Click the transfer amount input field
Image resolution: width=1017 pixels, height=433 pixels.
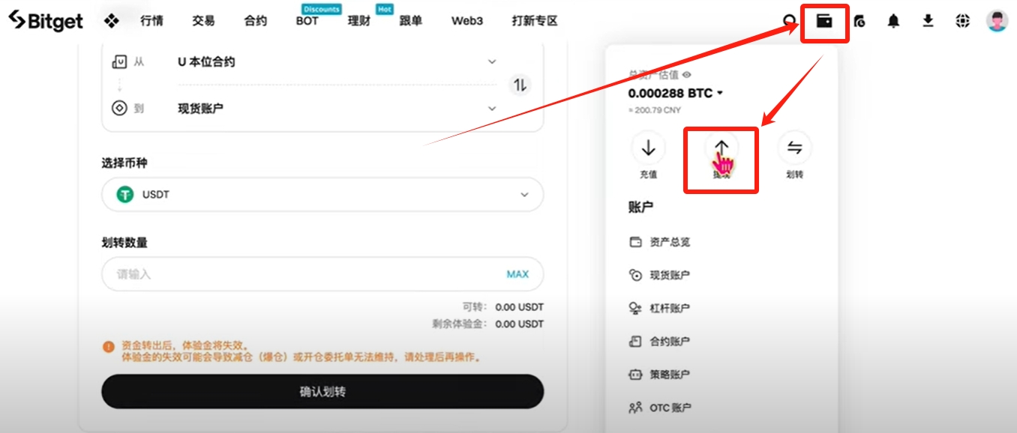322,274
